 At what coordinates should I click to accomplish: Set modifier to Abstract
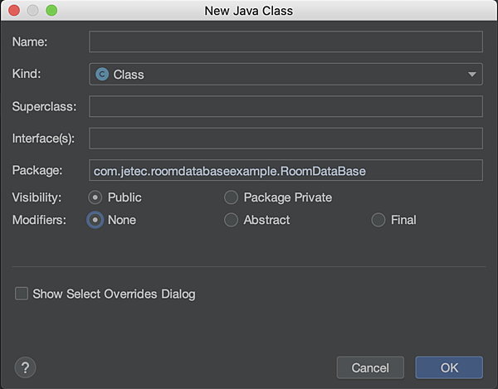[x=231, y=220]
